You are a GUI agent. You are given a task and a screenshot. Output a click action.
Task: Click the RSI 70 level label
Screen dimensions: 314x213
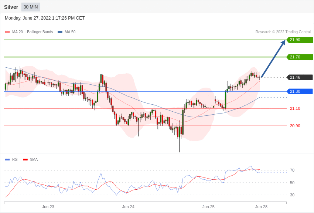[x=292, y=170]
